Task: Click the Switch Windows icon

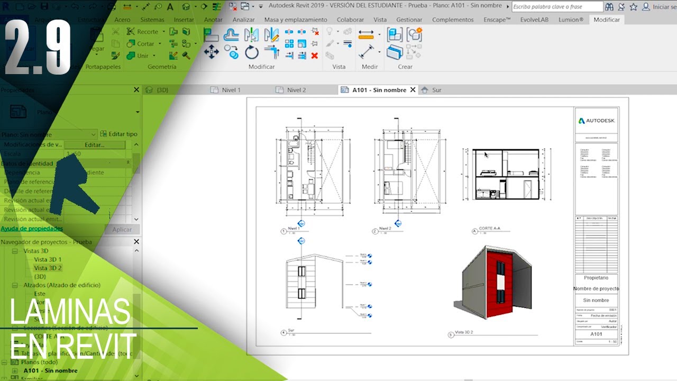Action: pyautogui.click(x=245, y=7)
